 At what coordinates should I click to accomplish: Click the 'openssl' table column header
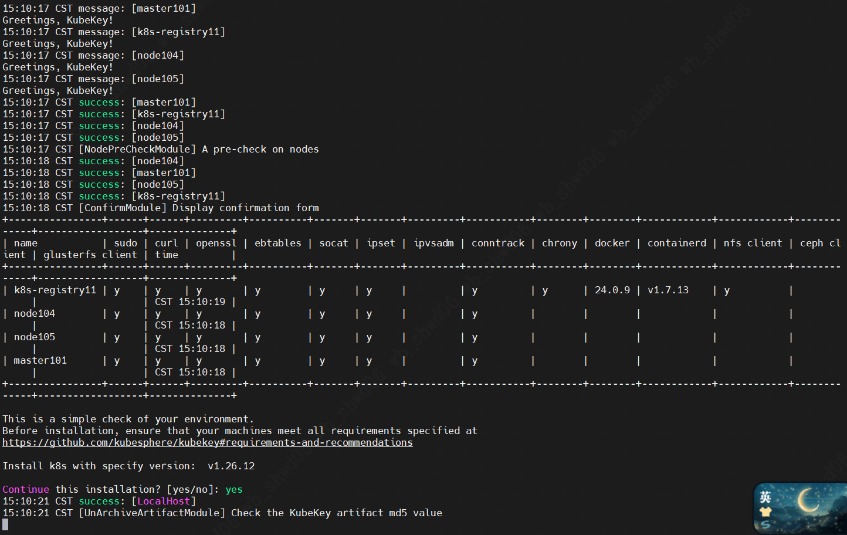216,243
